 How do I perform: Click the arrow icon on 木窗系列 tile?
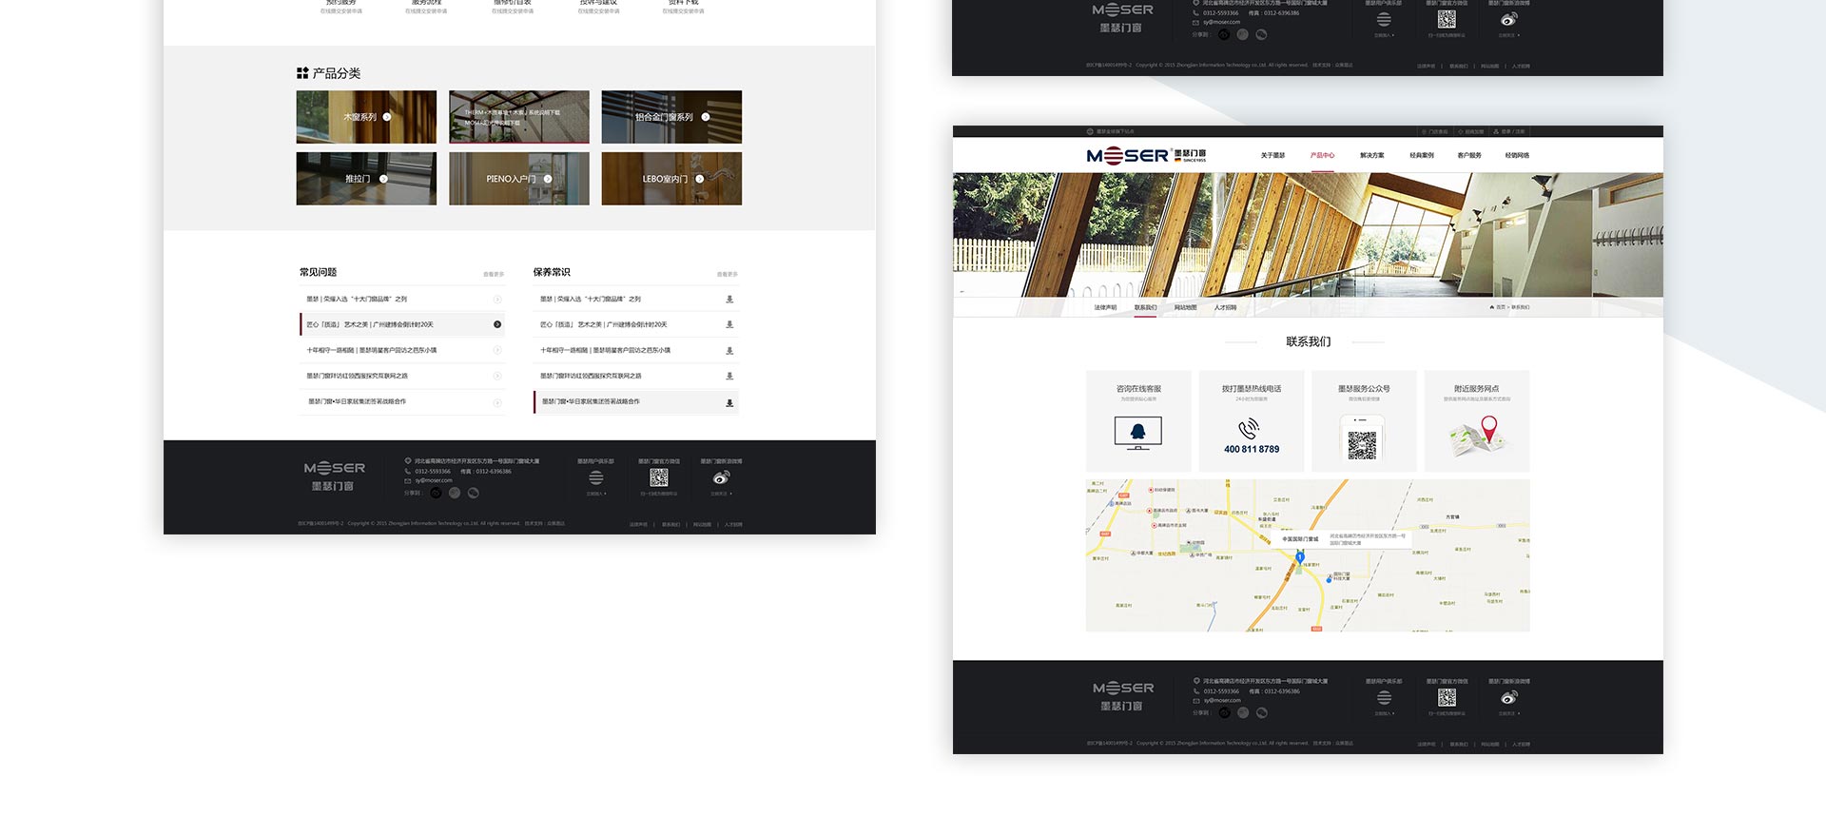pyautogui.click(x=387, y=117)
